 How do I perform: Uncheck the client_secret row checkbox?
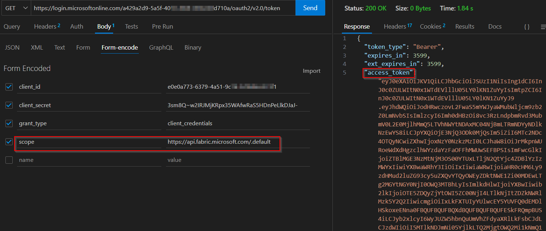tap(9, 105)
